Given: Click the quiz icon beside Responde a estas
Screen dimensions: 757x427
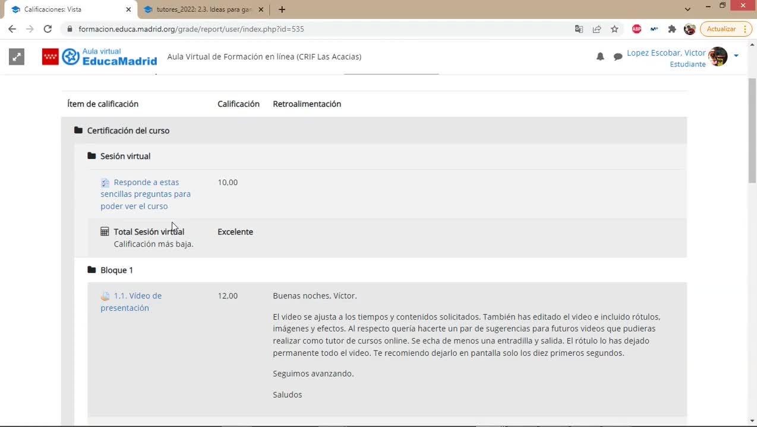Looking at the screenshot, I should (105, 183).
